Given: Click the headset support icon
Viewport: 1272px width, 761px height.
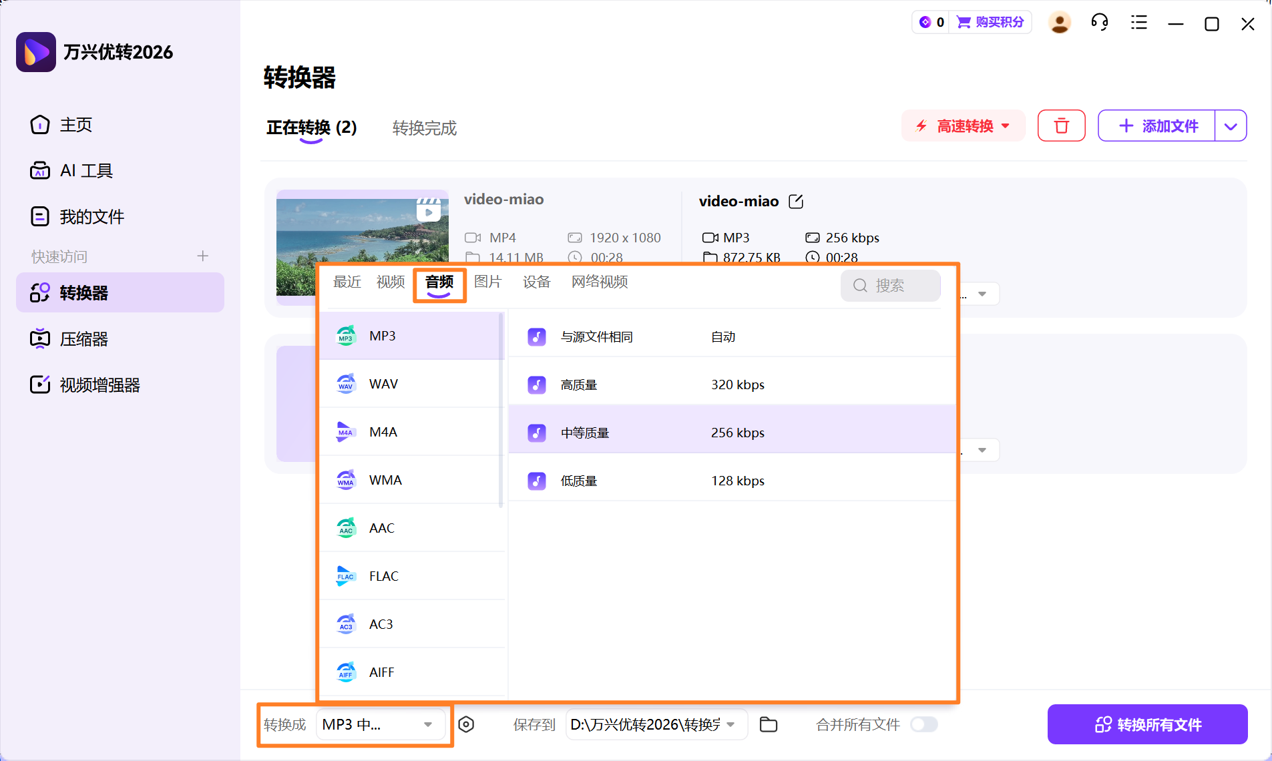Looking at the screenshot, I should tap(1099, 22).
